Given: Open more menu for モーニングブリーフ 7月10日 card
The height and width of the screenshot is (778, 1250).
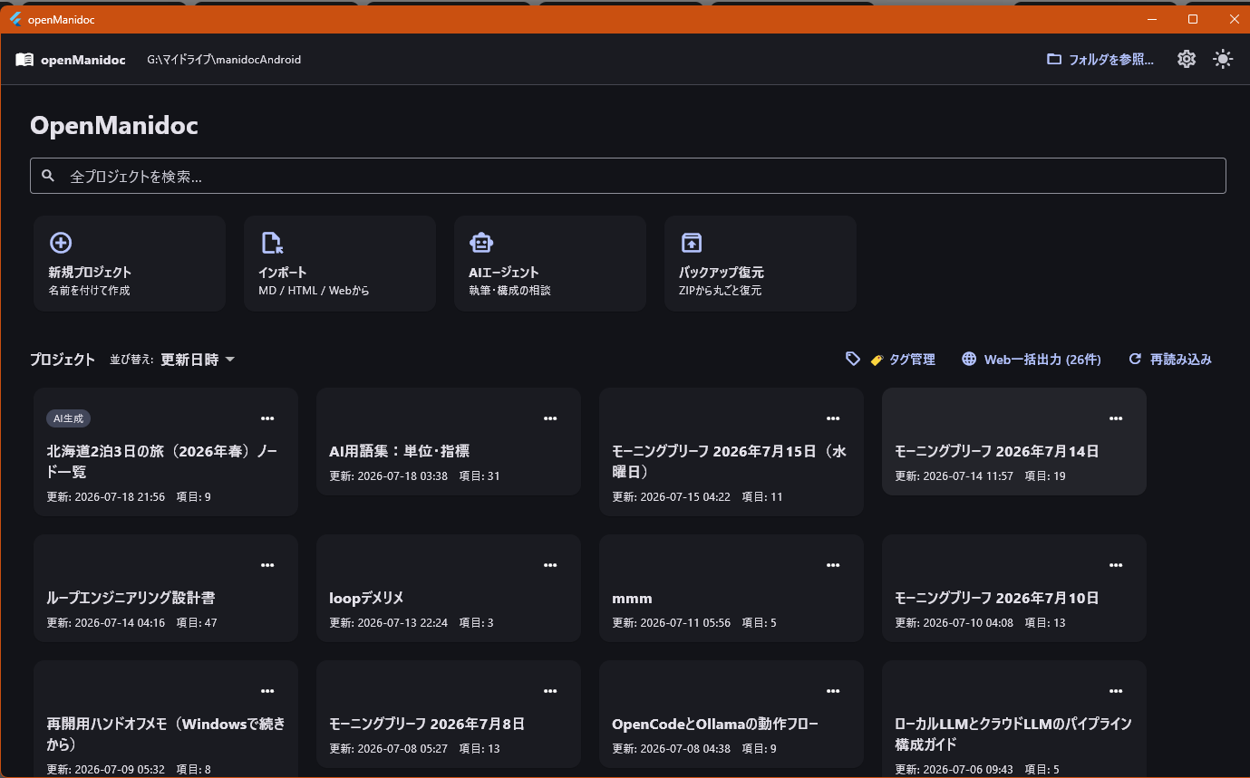Looking at the screenshot, I should [x=1116, y=565].
